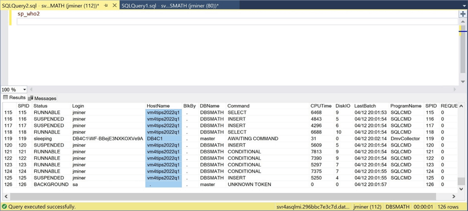Close the SQLQuery2.sql tab with X
The height and width of the screenshot is (211, 468).
pos(114,5)
